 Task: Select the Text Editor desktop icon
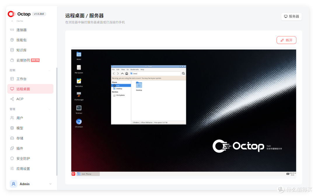[x=79, y=83]
